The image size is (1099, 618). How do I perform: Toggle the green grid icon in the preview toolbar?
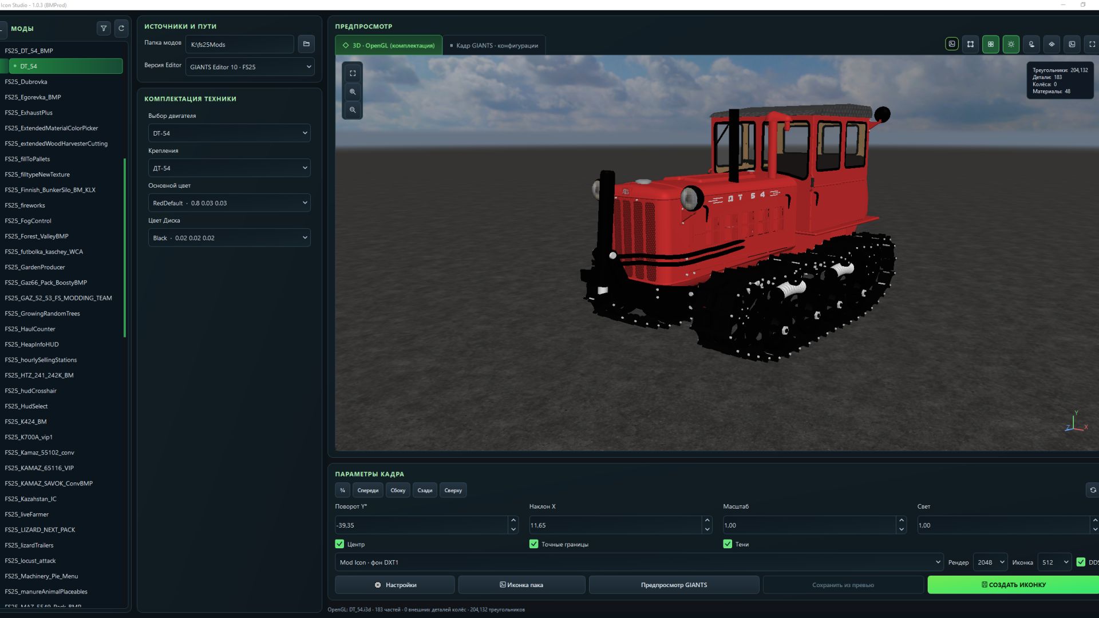point(991,44)
